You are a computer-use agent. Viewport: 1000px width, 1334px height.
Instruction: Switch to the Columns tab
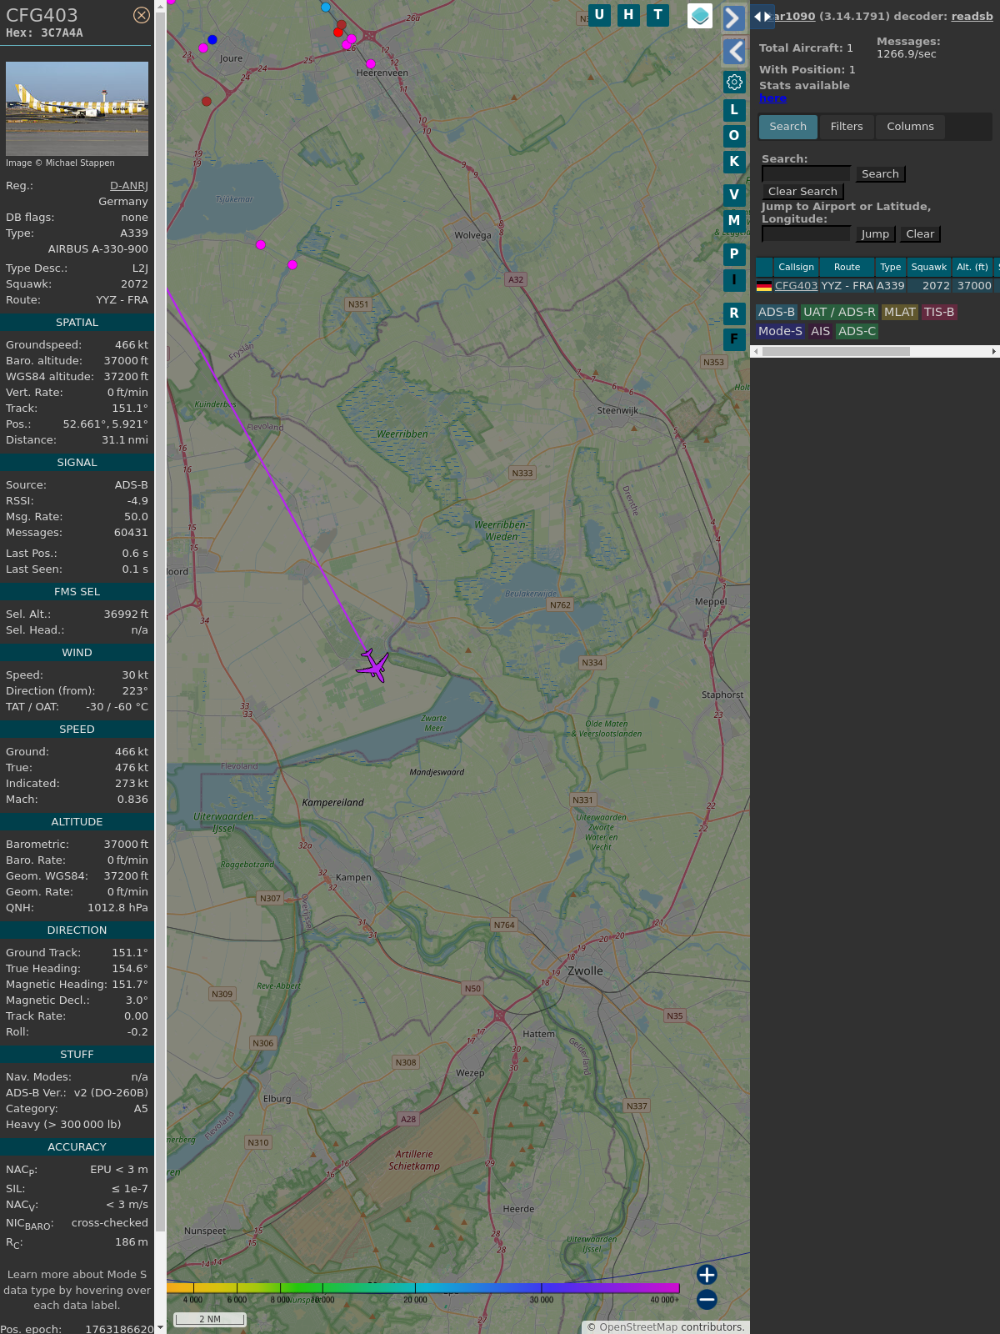pyautogui.click(x=910, y=127)
